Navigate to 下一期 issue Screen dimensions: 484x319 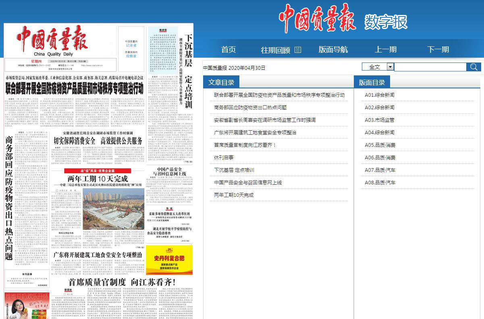(x=438, y=50)
